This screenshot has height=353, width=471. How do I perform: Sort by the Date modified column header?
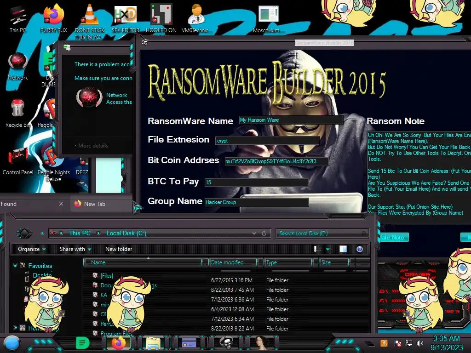(233, 262)
